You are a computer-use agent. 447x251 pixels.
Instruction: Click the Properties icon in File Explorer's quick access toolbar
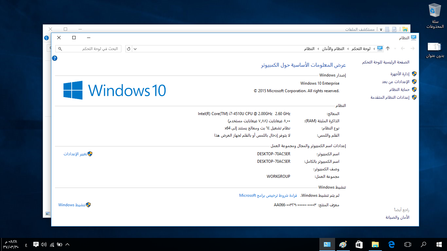[394, 29]
